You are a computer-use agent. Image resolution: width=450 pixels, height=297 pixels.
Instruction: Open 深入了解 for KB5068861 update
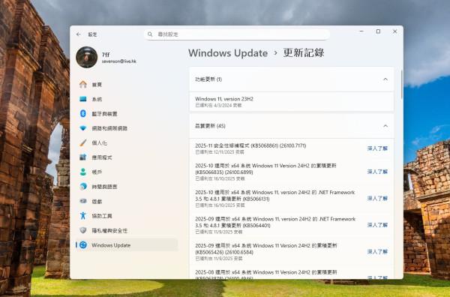[377, 148]
